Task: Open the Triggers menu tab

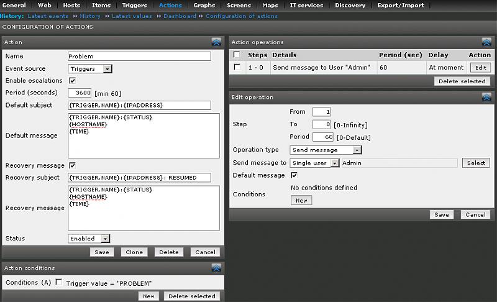Action: [134, 5]
